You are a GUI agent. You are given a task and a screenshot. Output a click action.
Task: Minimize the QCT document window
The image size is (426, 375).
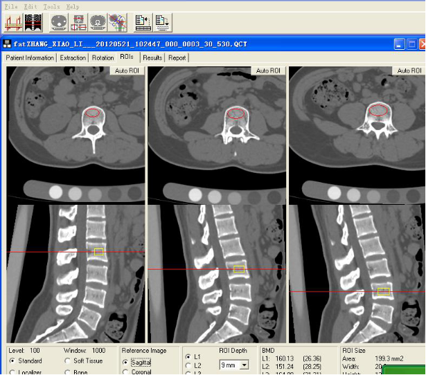(399, 44)
